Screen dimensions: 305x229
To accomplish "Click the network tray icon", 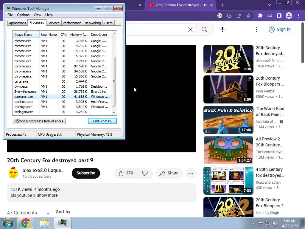I will [x=268, y=223].
